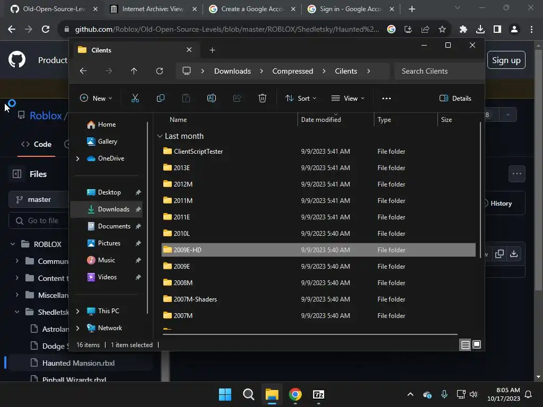The height and width of the screenshot is (407, 543).
Task: Open the master branch dropdown on GitHub
Action: (x=39, y=199)
